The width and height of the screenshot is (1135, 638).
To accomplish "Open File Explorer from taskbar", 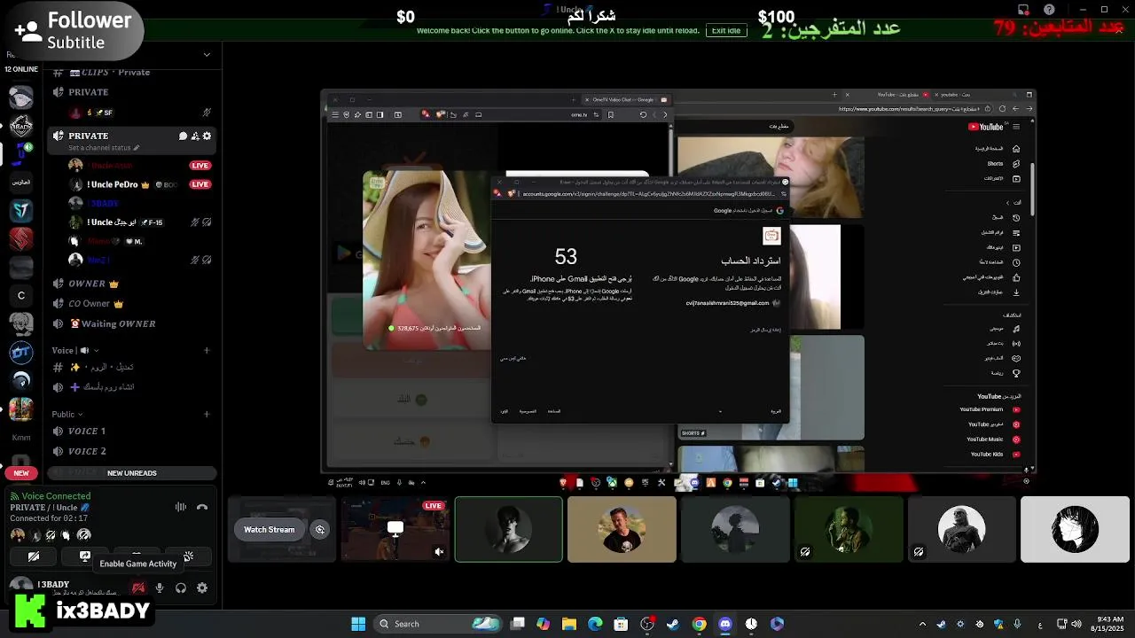I will coord(569,624).
